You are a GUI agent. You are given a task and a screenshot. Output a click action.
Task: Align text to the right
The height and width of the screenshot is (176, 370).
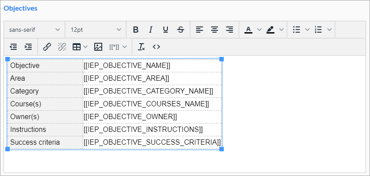[x=229, y=30]
